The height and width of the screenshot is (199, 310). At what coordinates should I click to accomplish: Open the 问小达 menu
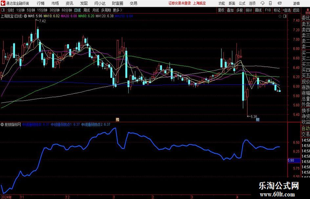pyautogui.click(x=100, y=3)
